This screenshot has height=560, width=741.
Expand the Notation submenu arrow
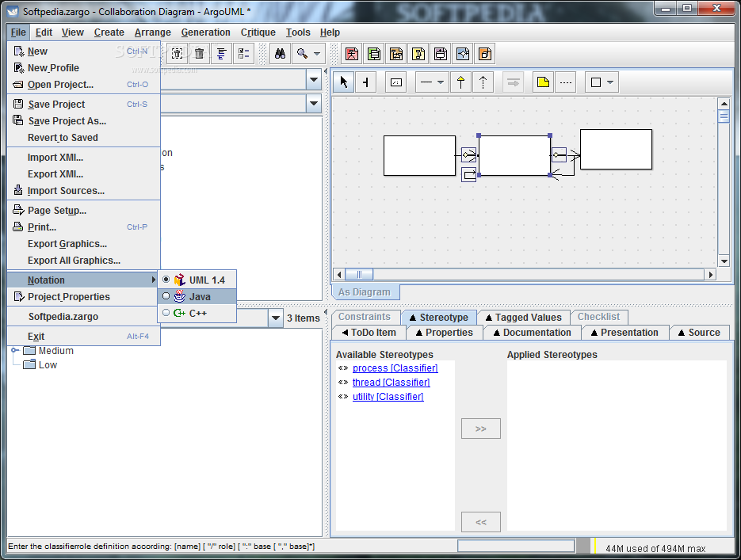tap(154, 280)
